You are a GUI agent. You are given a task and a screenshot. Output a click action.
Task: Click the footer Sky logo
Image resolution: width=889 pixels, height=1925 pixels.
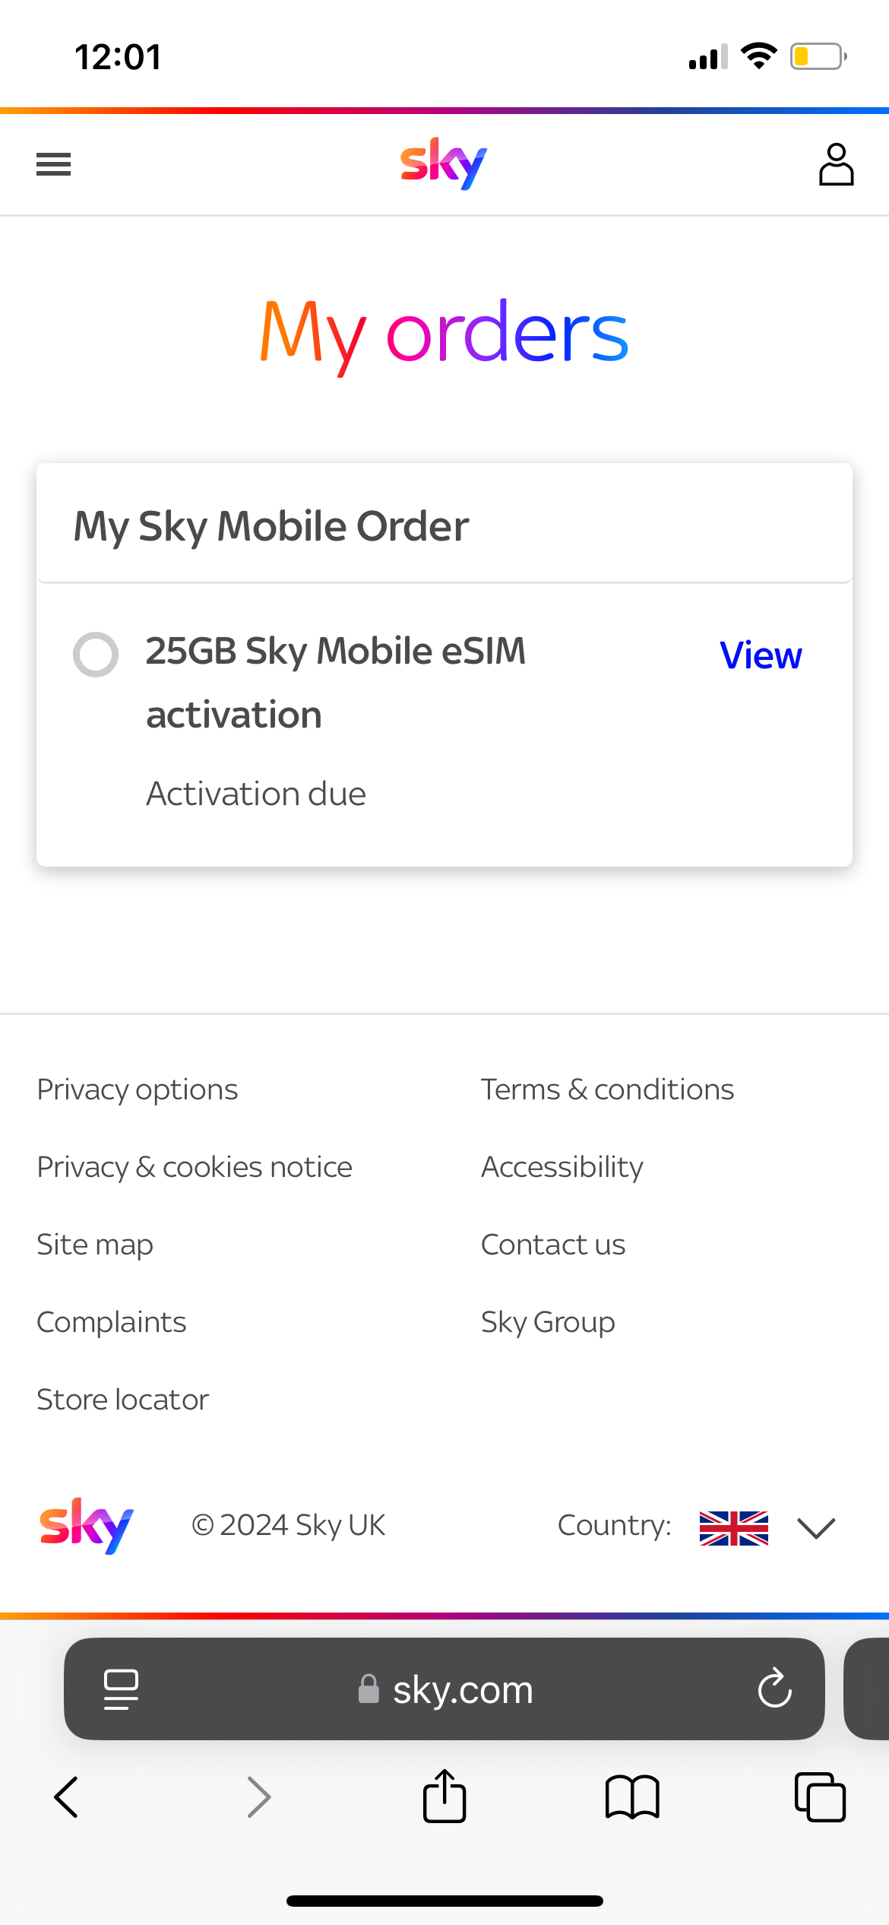point(87,1525)
